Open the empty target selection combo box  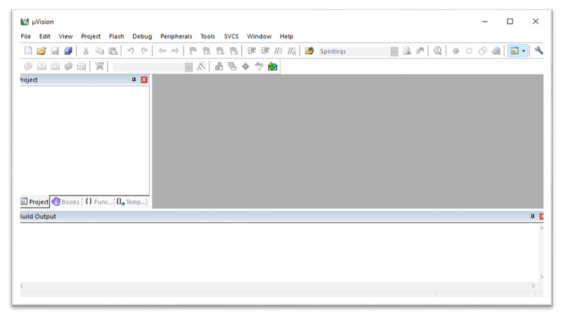click(153, 67)
